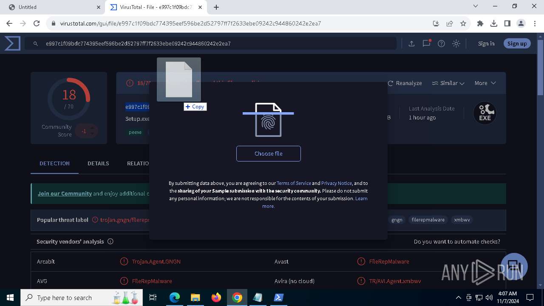Toggle the Chrome side panel icon
Viewport: 544px width, 306px height.
[x=507, y=23]
